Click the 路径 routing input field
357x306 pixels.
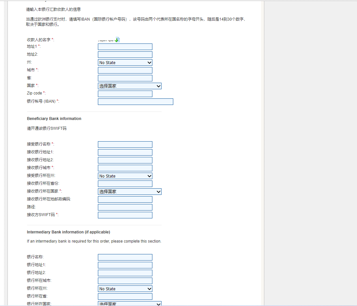click(125, 207)
